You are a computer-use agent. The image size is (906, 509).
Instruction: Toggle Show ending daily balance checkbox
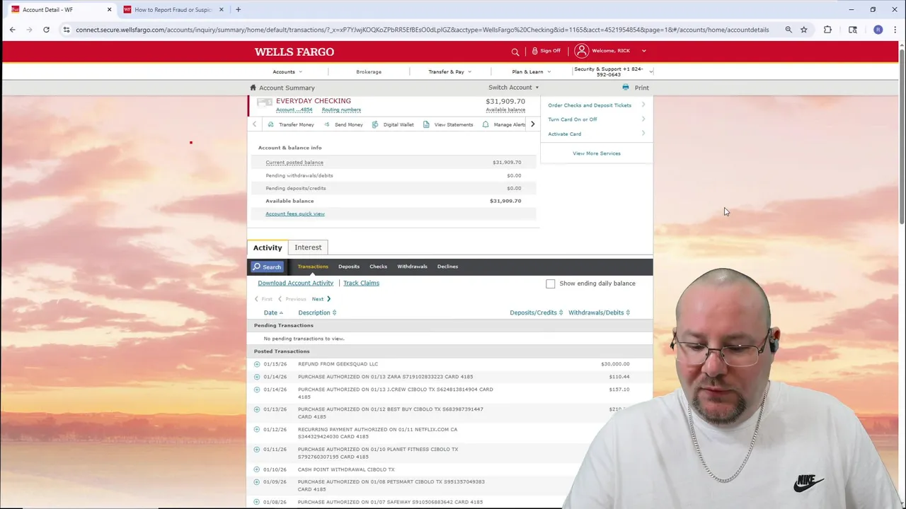(x=551, y=283)
